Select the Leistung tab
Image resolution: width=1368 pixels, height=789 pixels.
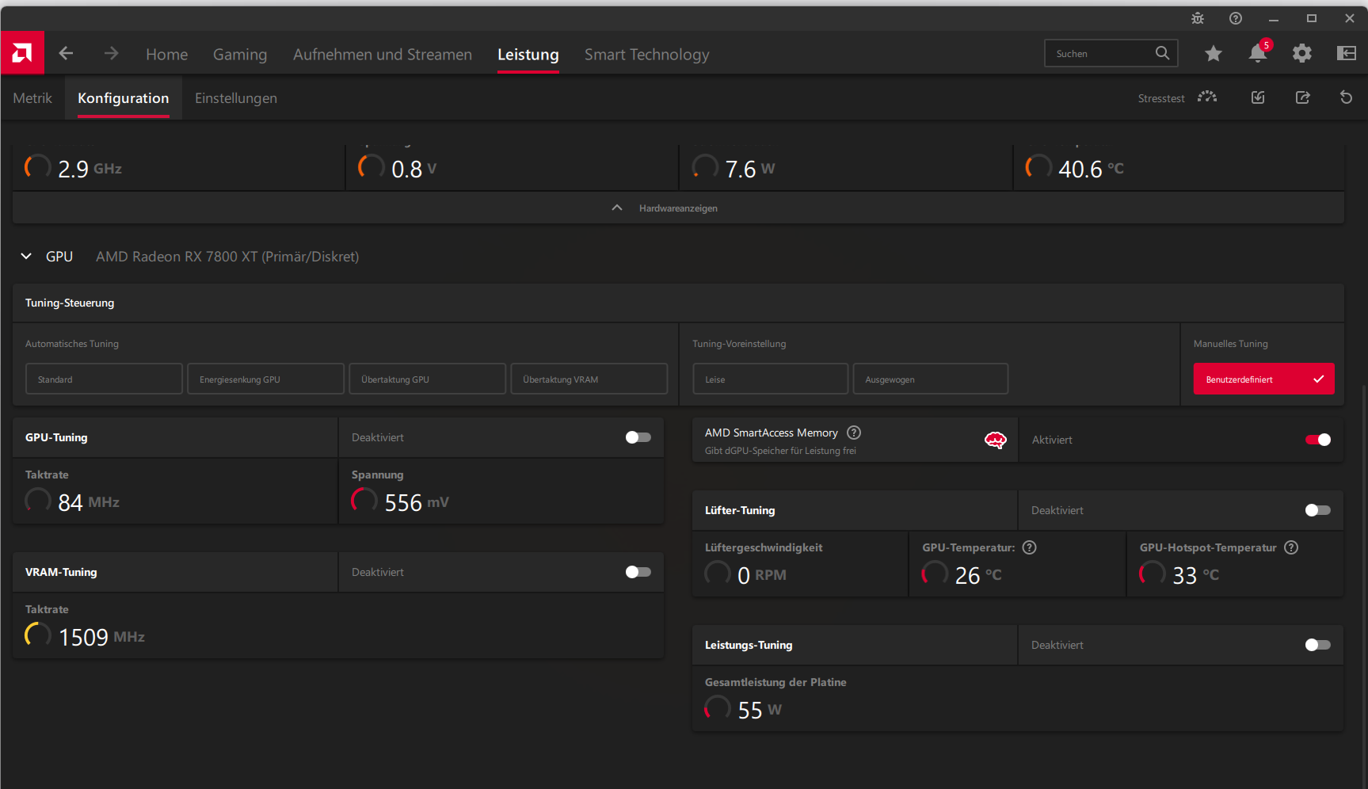[528, 54]
